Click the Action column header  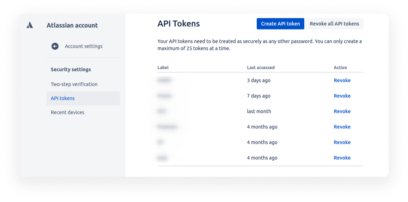pos(340,68)
